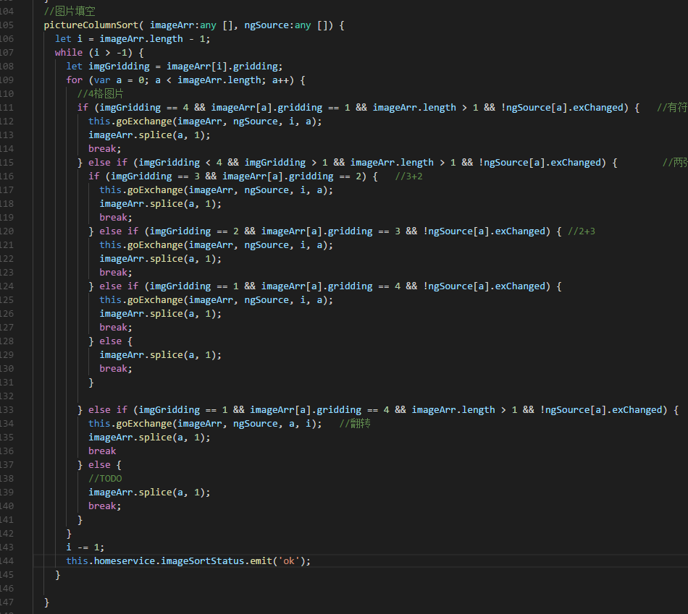This screenshot has height=614, width=688.
Task: Click the '-1' value in the while condition
Action: coord(122,53)
